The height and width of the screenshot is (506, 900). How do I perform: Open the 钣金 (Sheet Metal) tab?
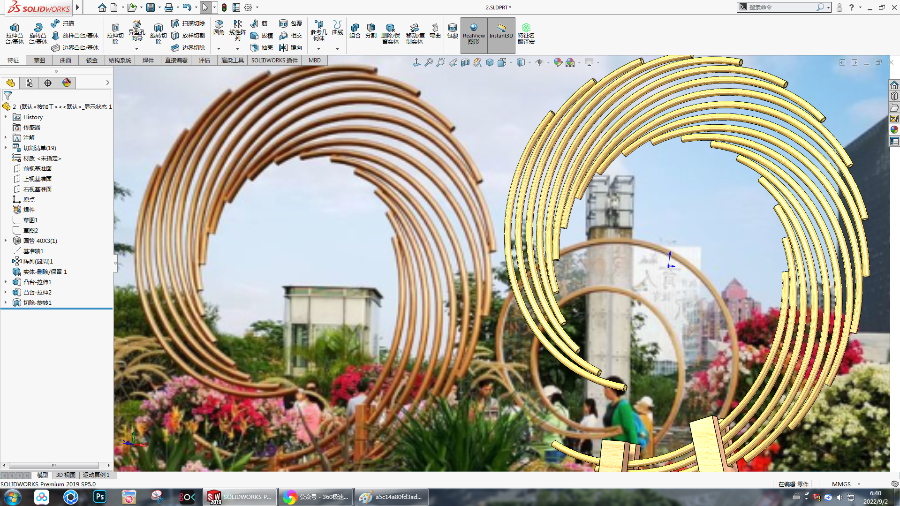click(92, 60)
